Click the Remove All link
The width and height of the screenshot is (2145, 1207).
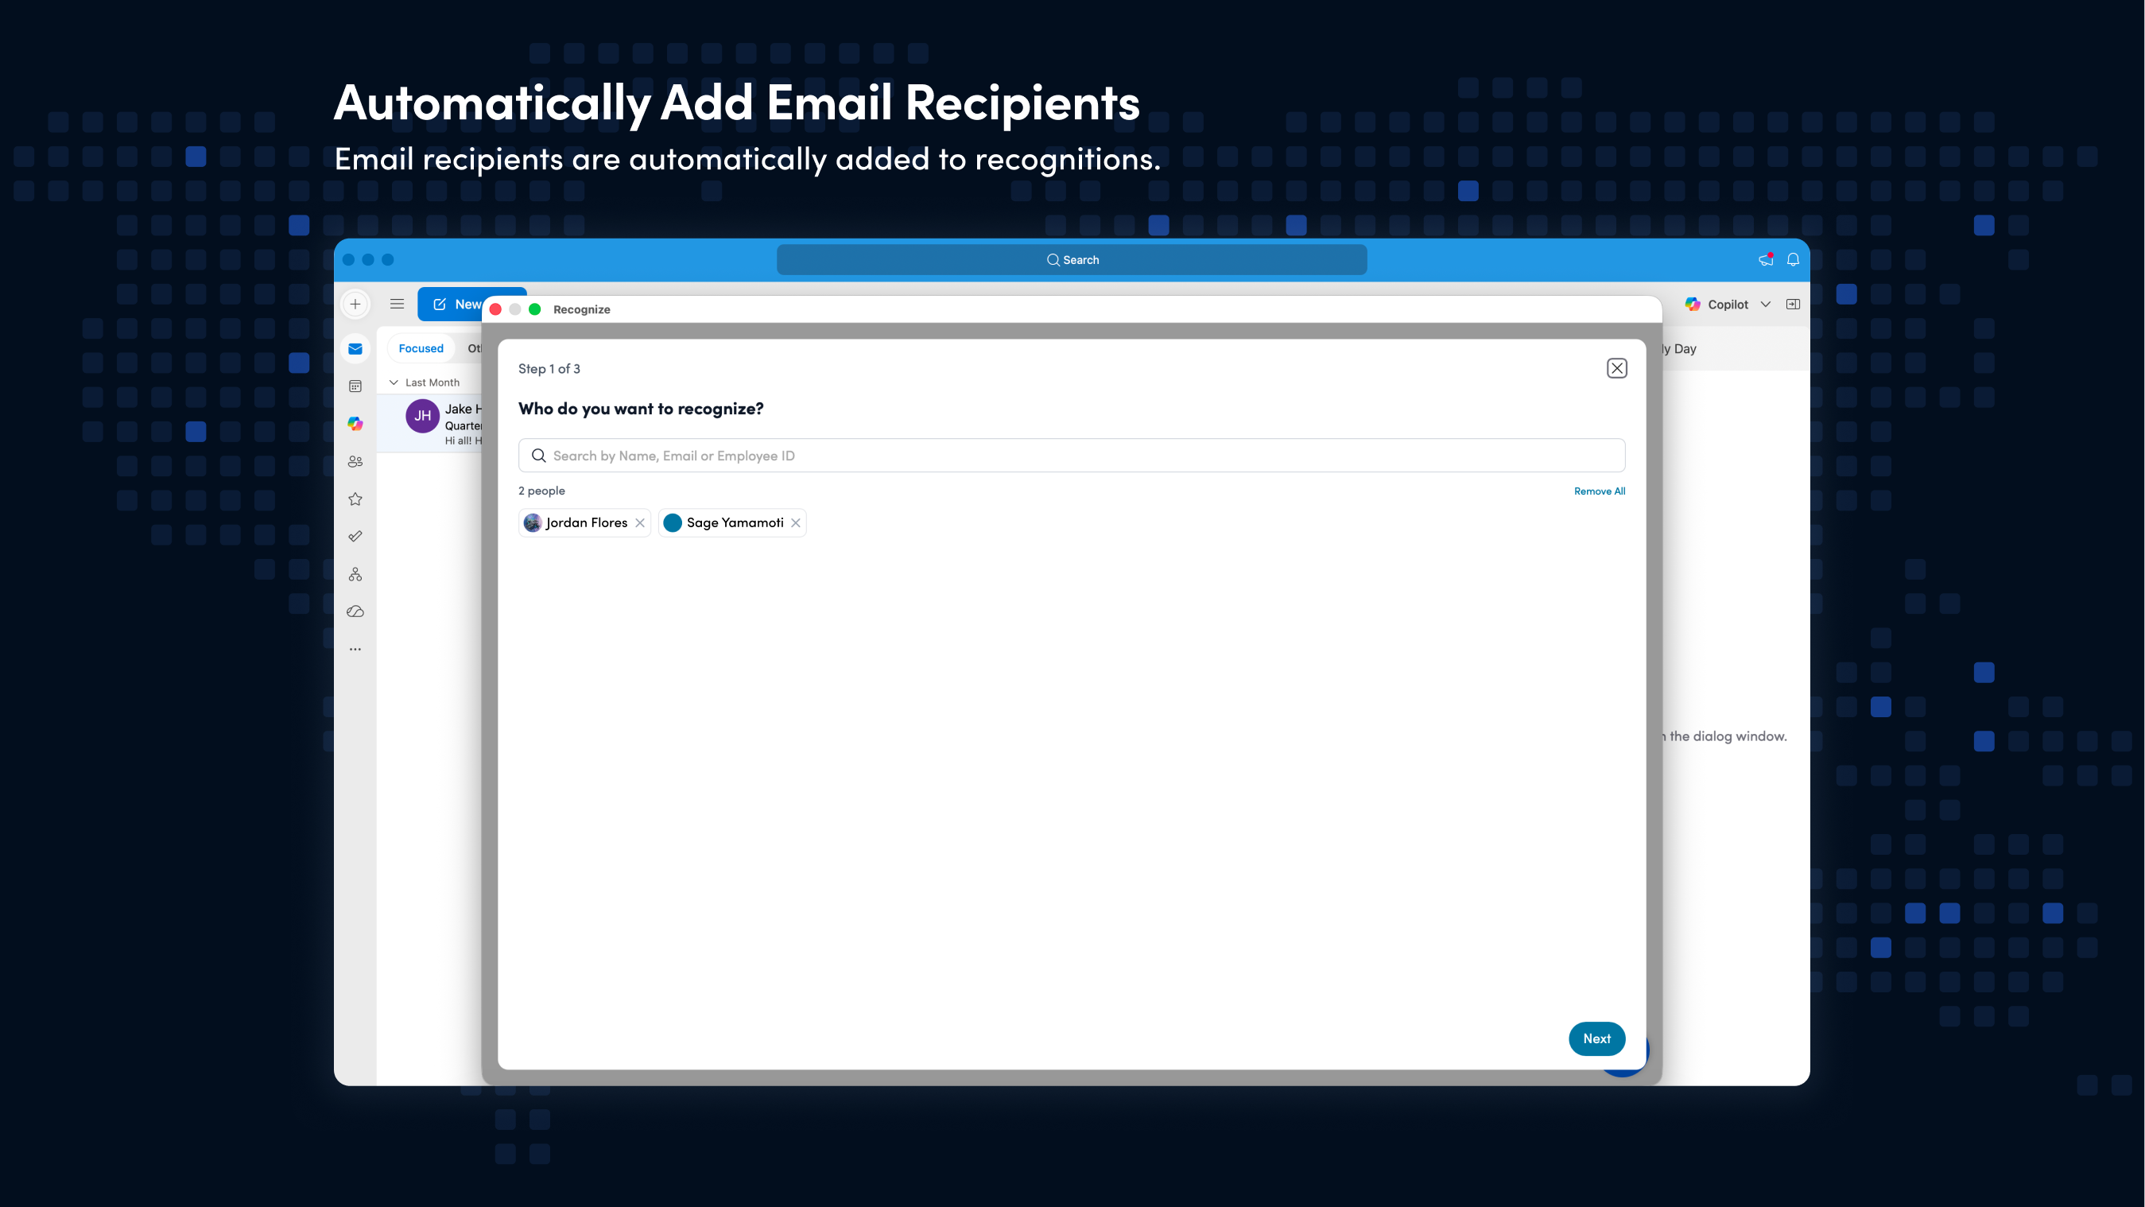pyautogui.click(x=1599, y=491)
